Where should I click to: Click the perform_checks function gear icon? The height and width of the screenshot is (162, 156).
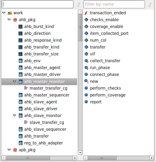pos(86,88)
